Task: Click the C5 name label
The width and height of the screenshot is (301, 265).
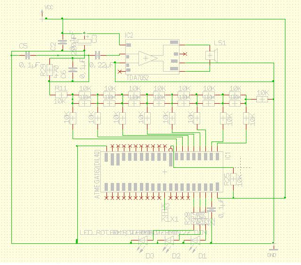Action: click(x=23, y=46)
